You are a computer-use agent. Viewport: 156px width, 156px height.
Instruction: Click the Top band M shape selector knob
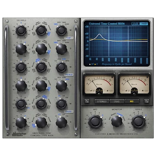(x=41, y=30)
